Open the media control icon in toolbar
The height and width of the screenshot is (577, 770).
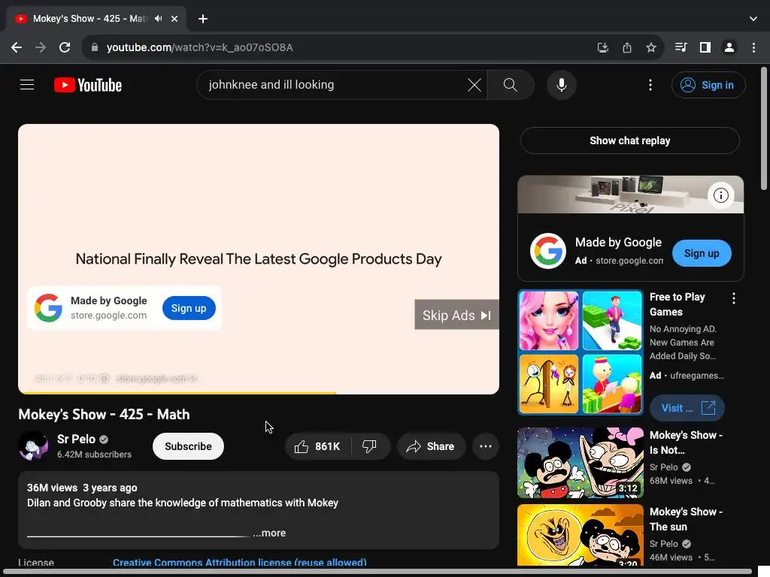point(681,47)
